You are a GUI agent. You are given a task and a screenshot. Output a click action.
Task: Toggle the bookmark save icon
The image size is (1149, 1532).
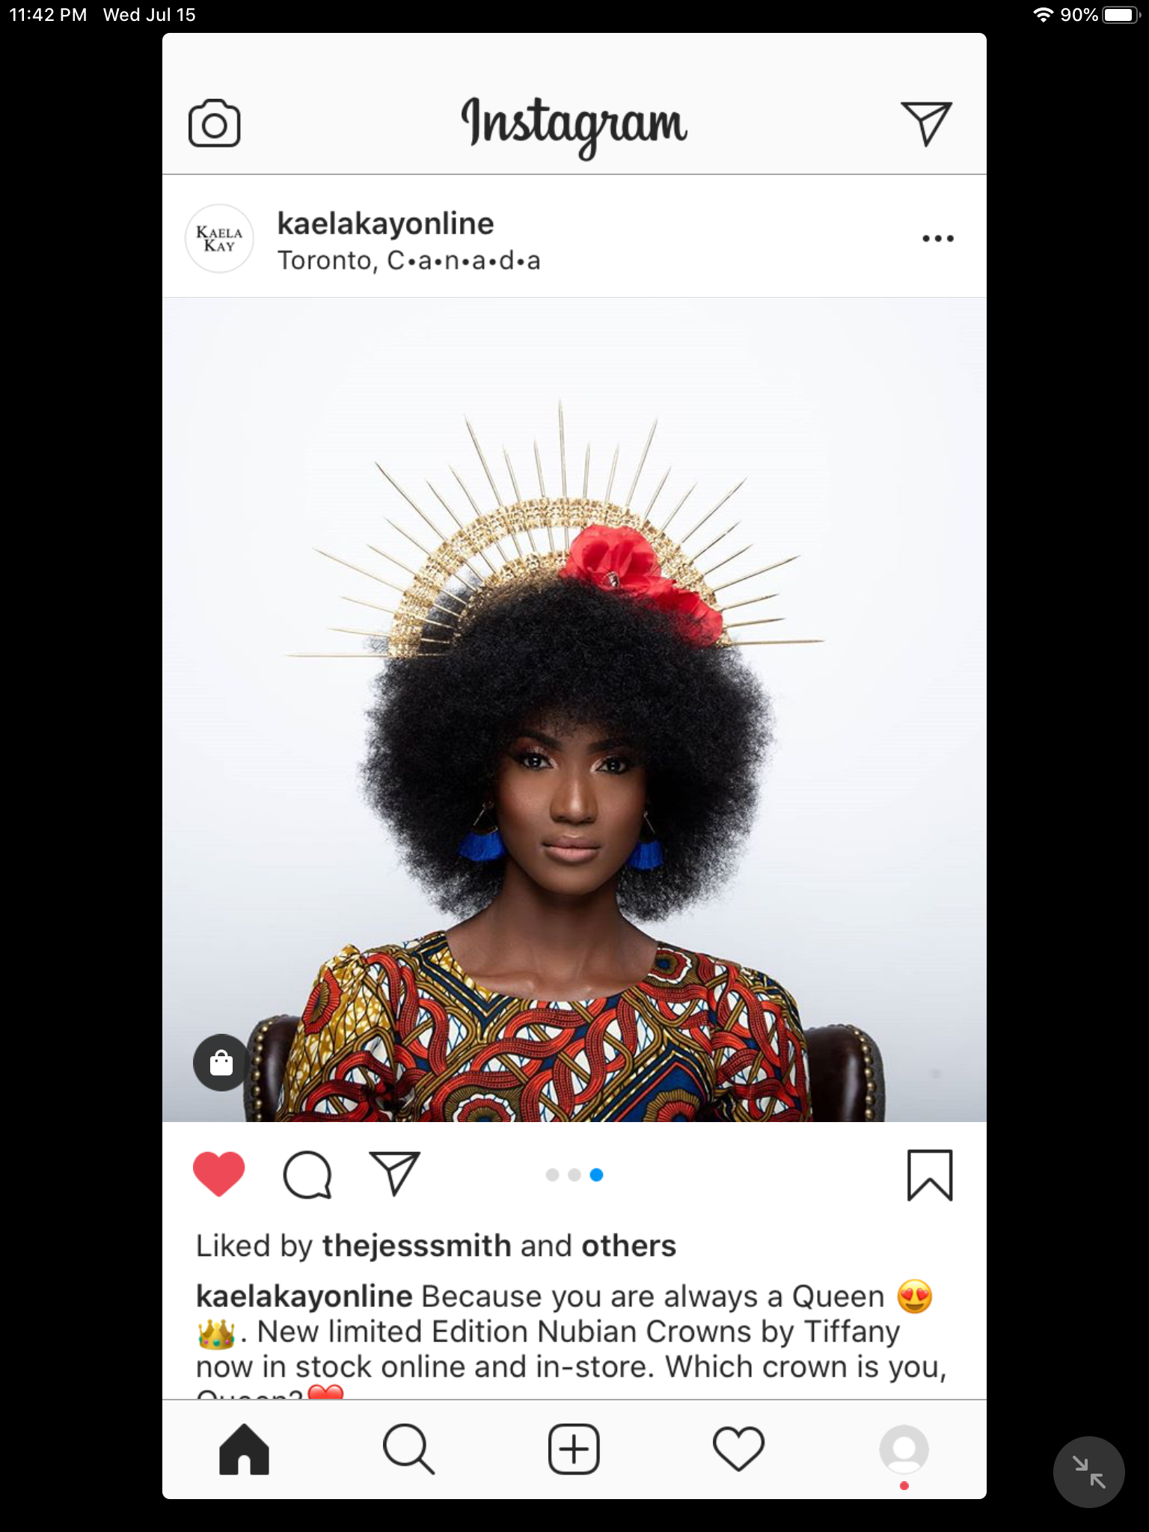pyautogui.click(x=930, y=1175)
